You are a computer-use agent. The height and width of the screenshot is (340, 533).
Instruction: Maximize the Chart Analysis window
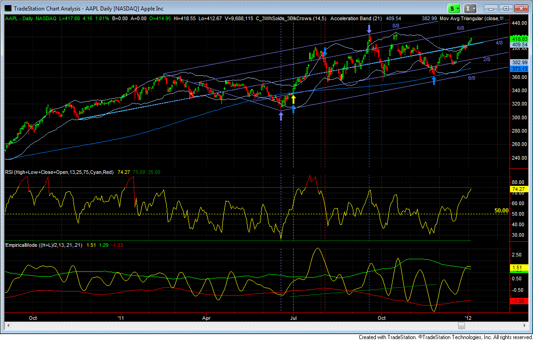pos(506,8)
